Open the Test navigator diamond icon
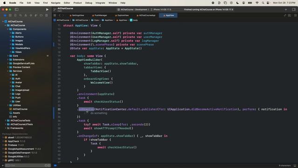This screenshot has width=298, height=168. [31, 15]
